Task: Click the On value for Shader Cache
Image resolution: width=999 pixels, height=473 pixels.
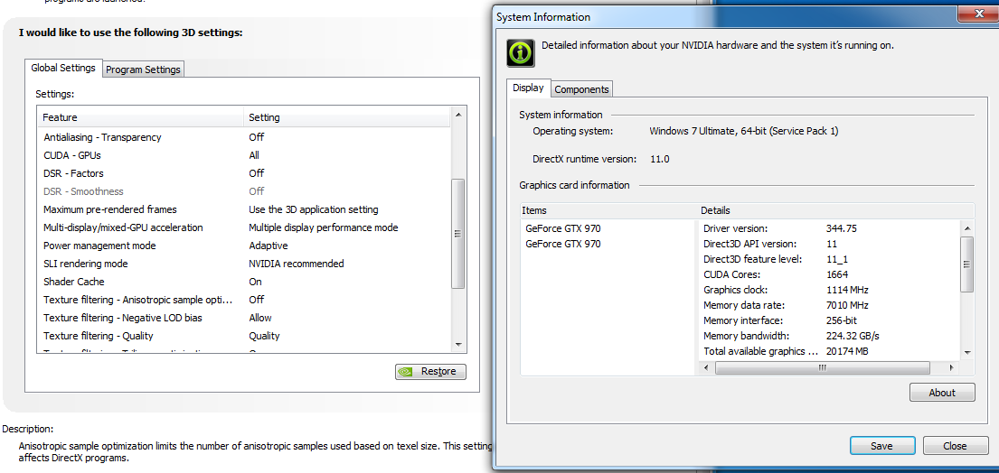Action: pyautogui.click(x=256, y=281)
